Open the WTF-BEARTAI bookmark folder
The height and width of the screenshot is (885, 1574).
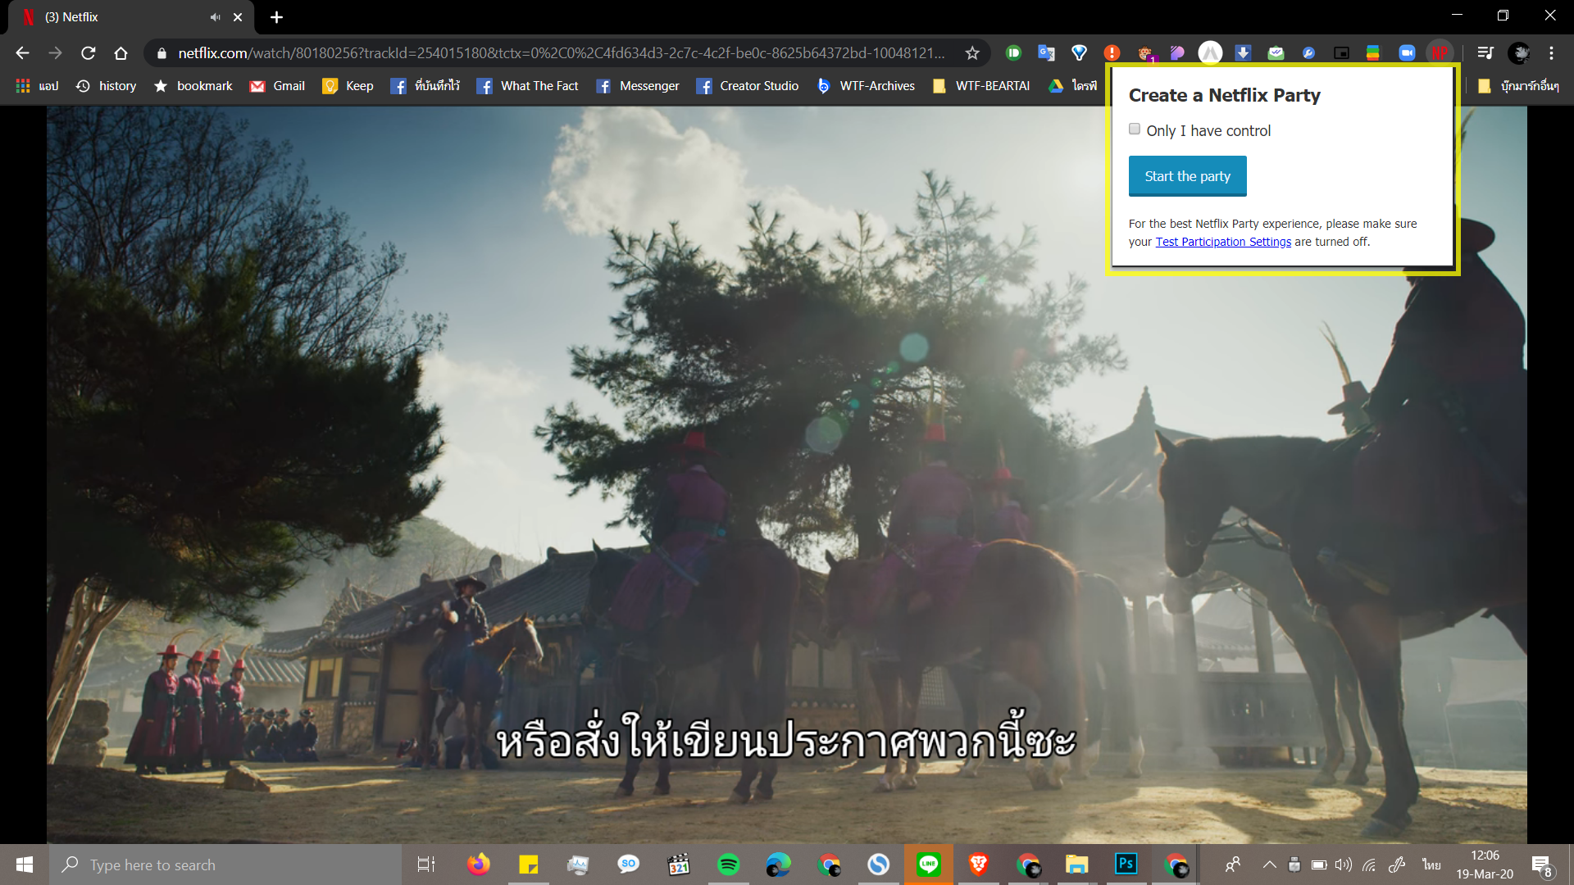tap(981, 86)
